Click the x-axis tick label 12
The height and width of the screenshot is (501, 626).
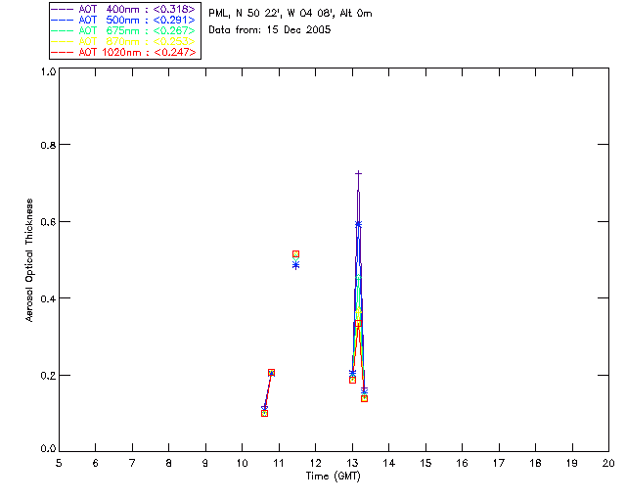click(x=315, y=463)
